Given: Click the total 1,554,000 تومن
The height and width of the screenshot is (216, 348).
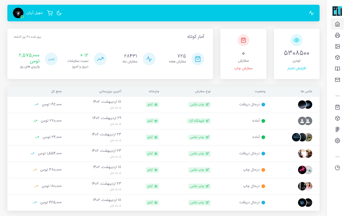Looking at the screenshot, I should pos(50,154).
